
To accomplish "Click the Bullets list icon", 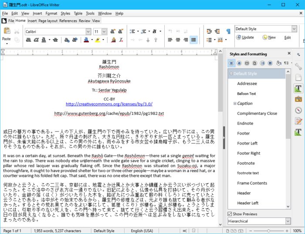I will click(x=132, y=31).
